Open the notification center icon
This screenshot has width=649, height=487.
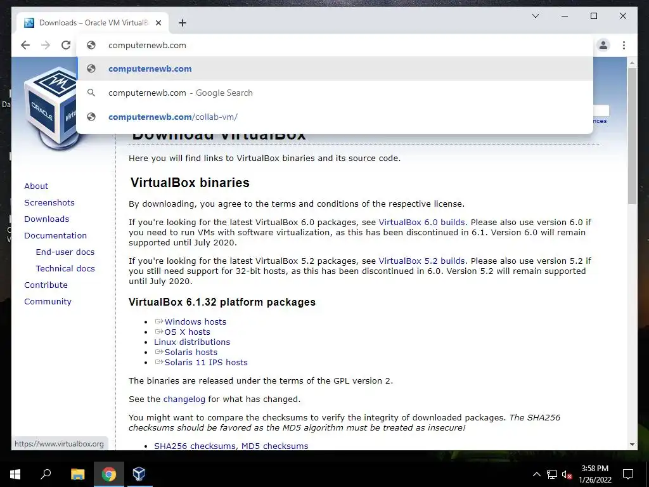point(628,474)
